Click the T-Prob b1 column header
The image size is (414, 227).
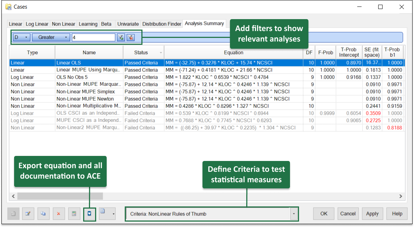pos(392,52)
